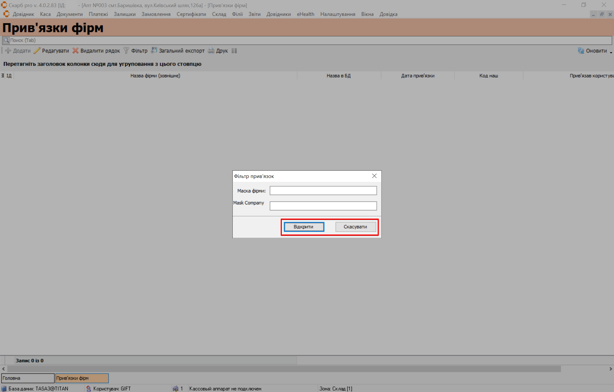This screenshot has height=392, width=614.
Task: Click the Оновити refresh icon
Action: 581,51
